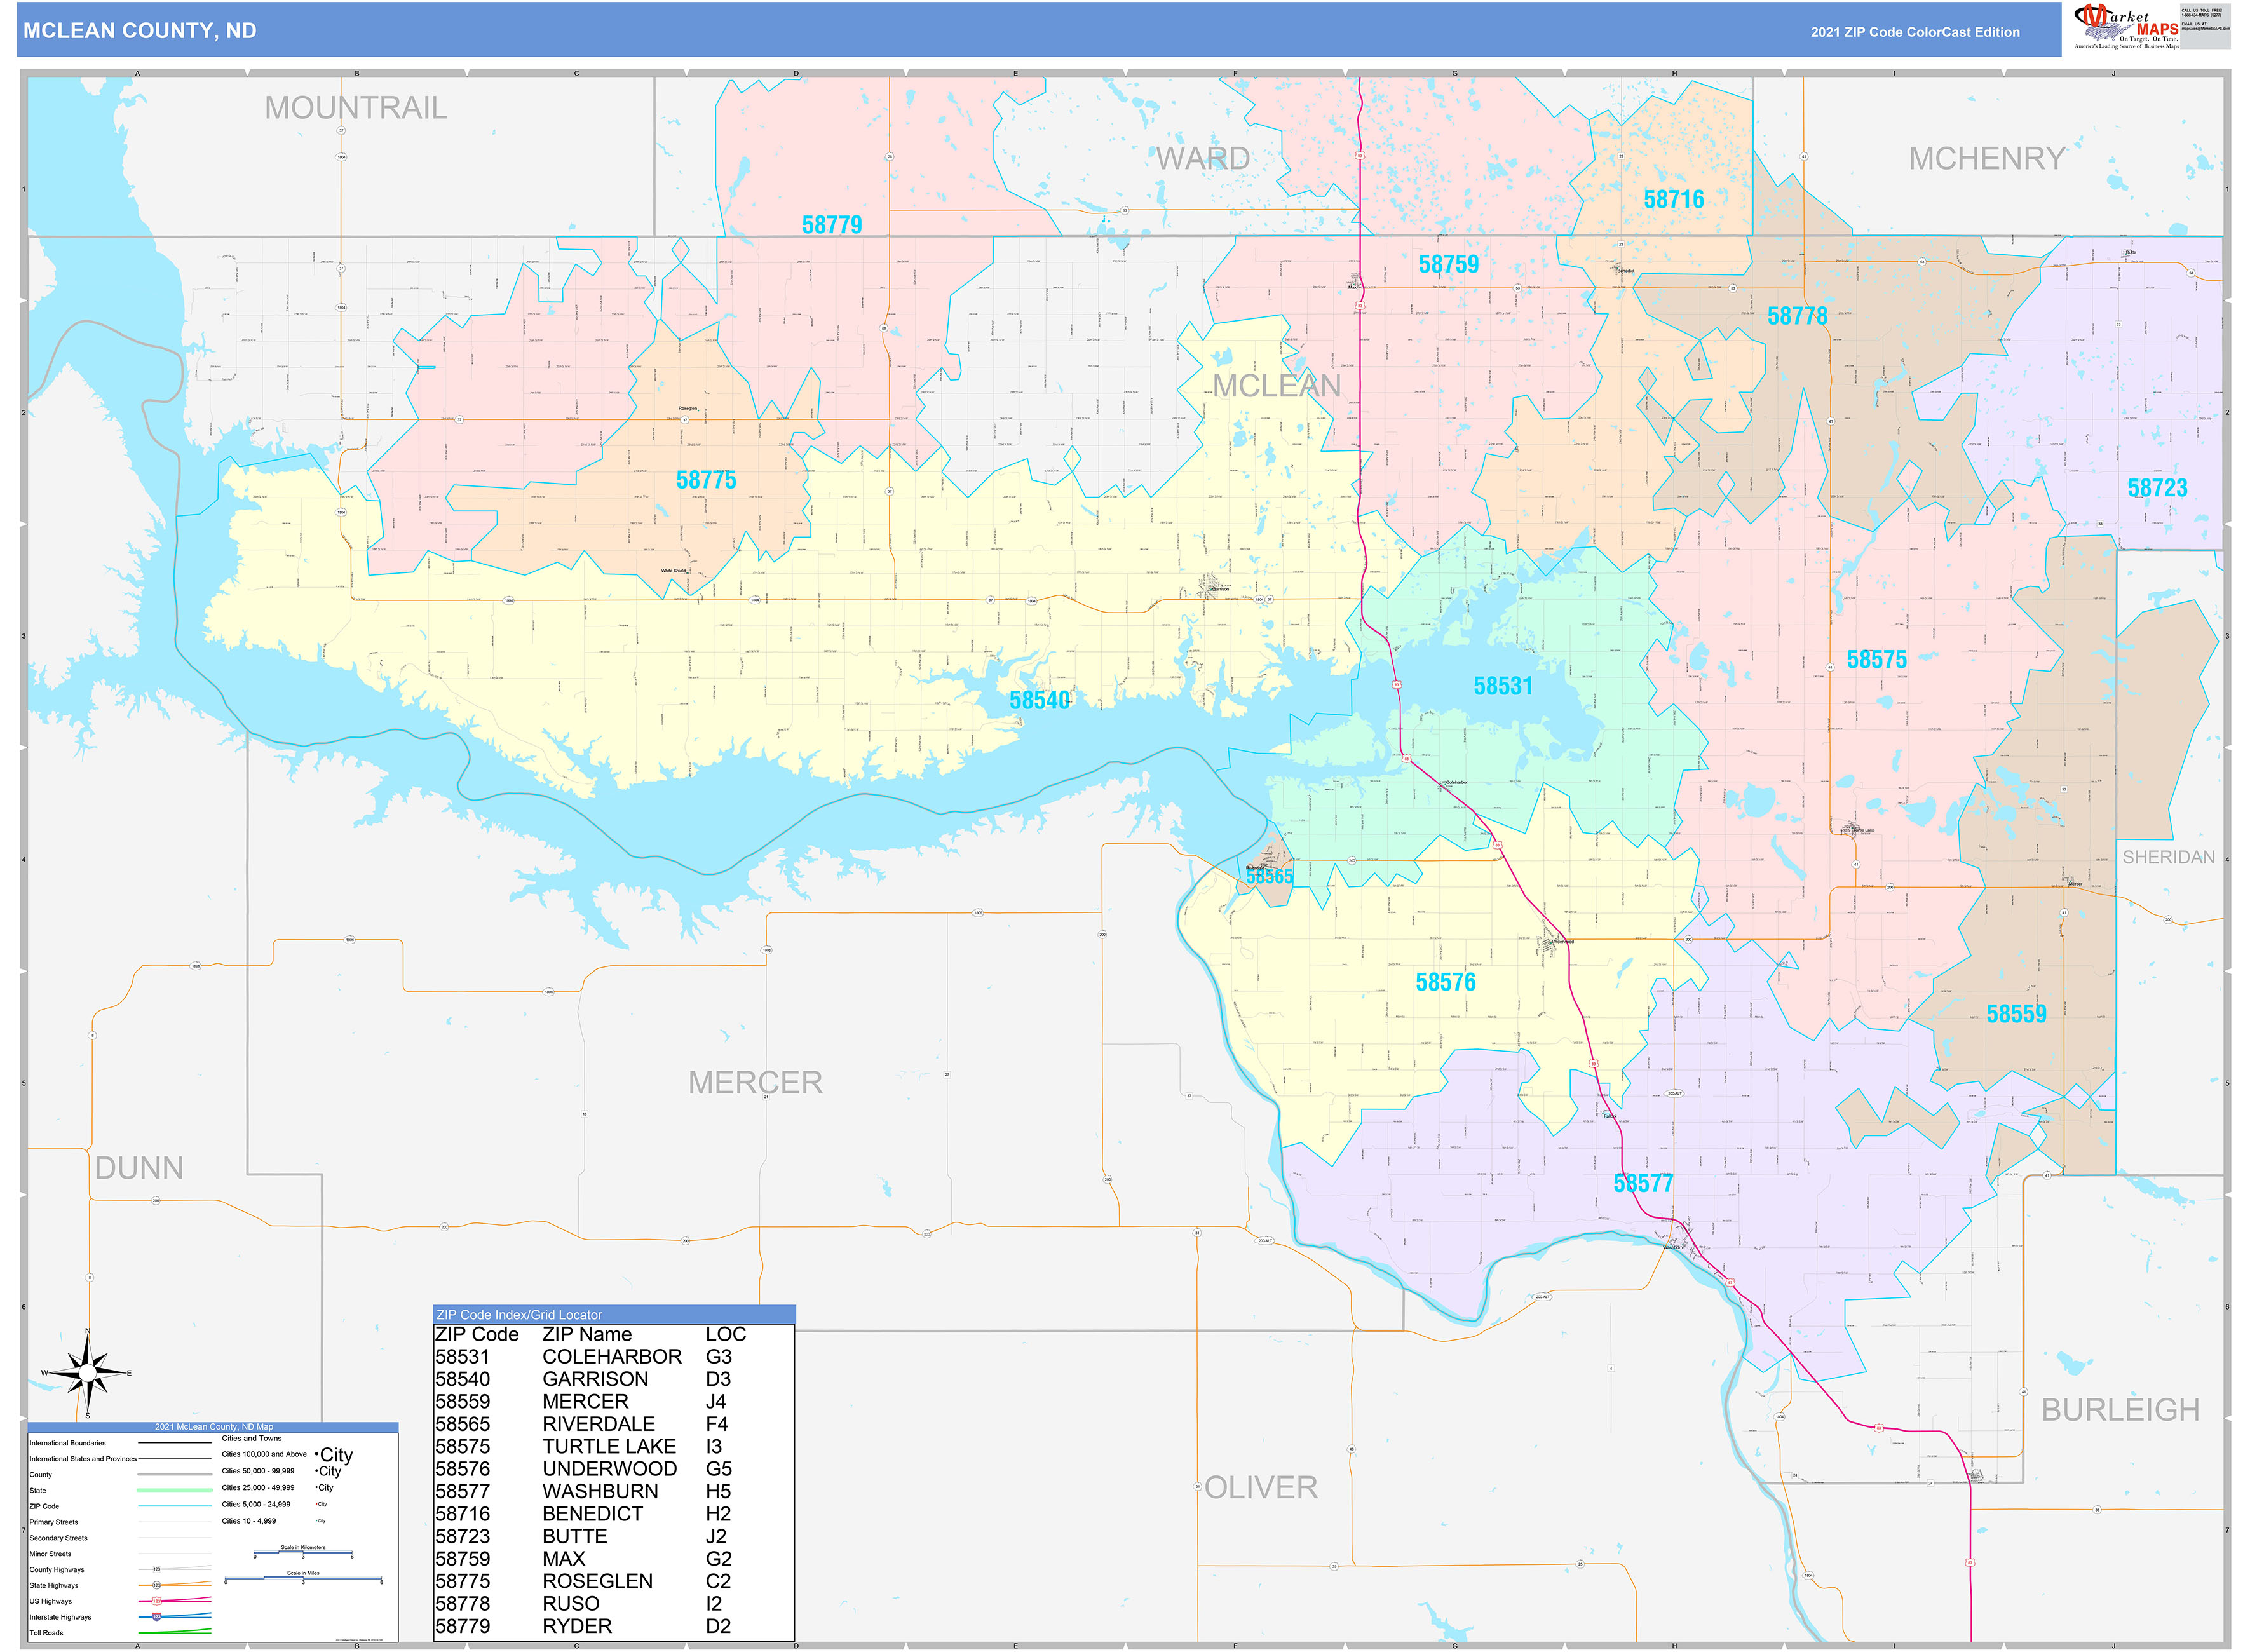
Task: Click the State Highways circle symbol
Action: [156, 1585]
